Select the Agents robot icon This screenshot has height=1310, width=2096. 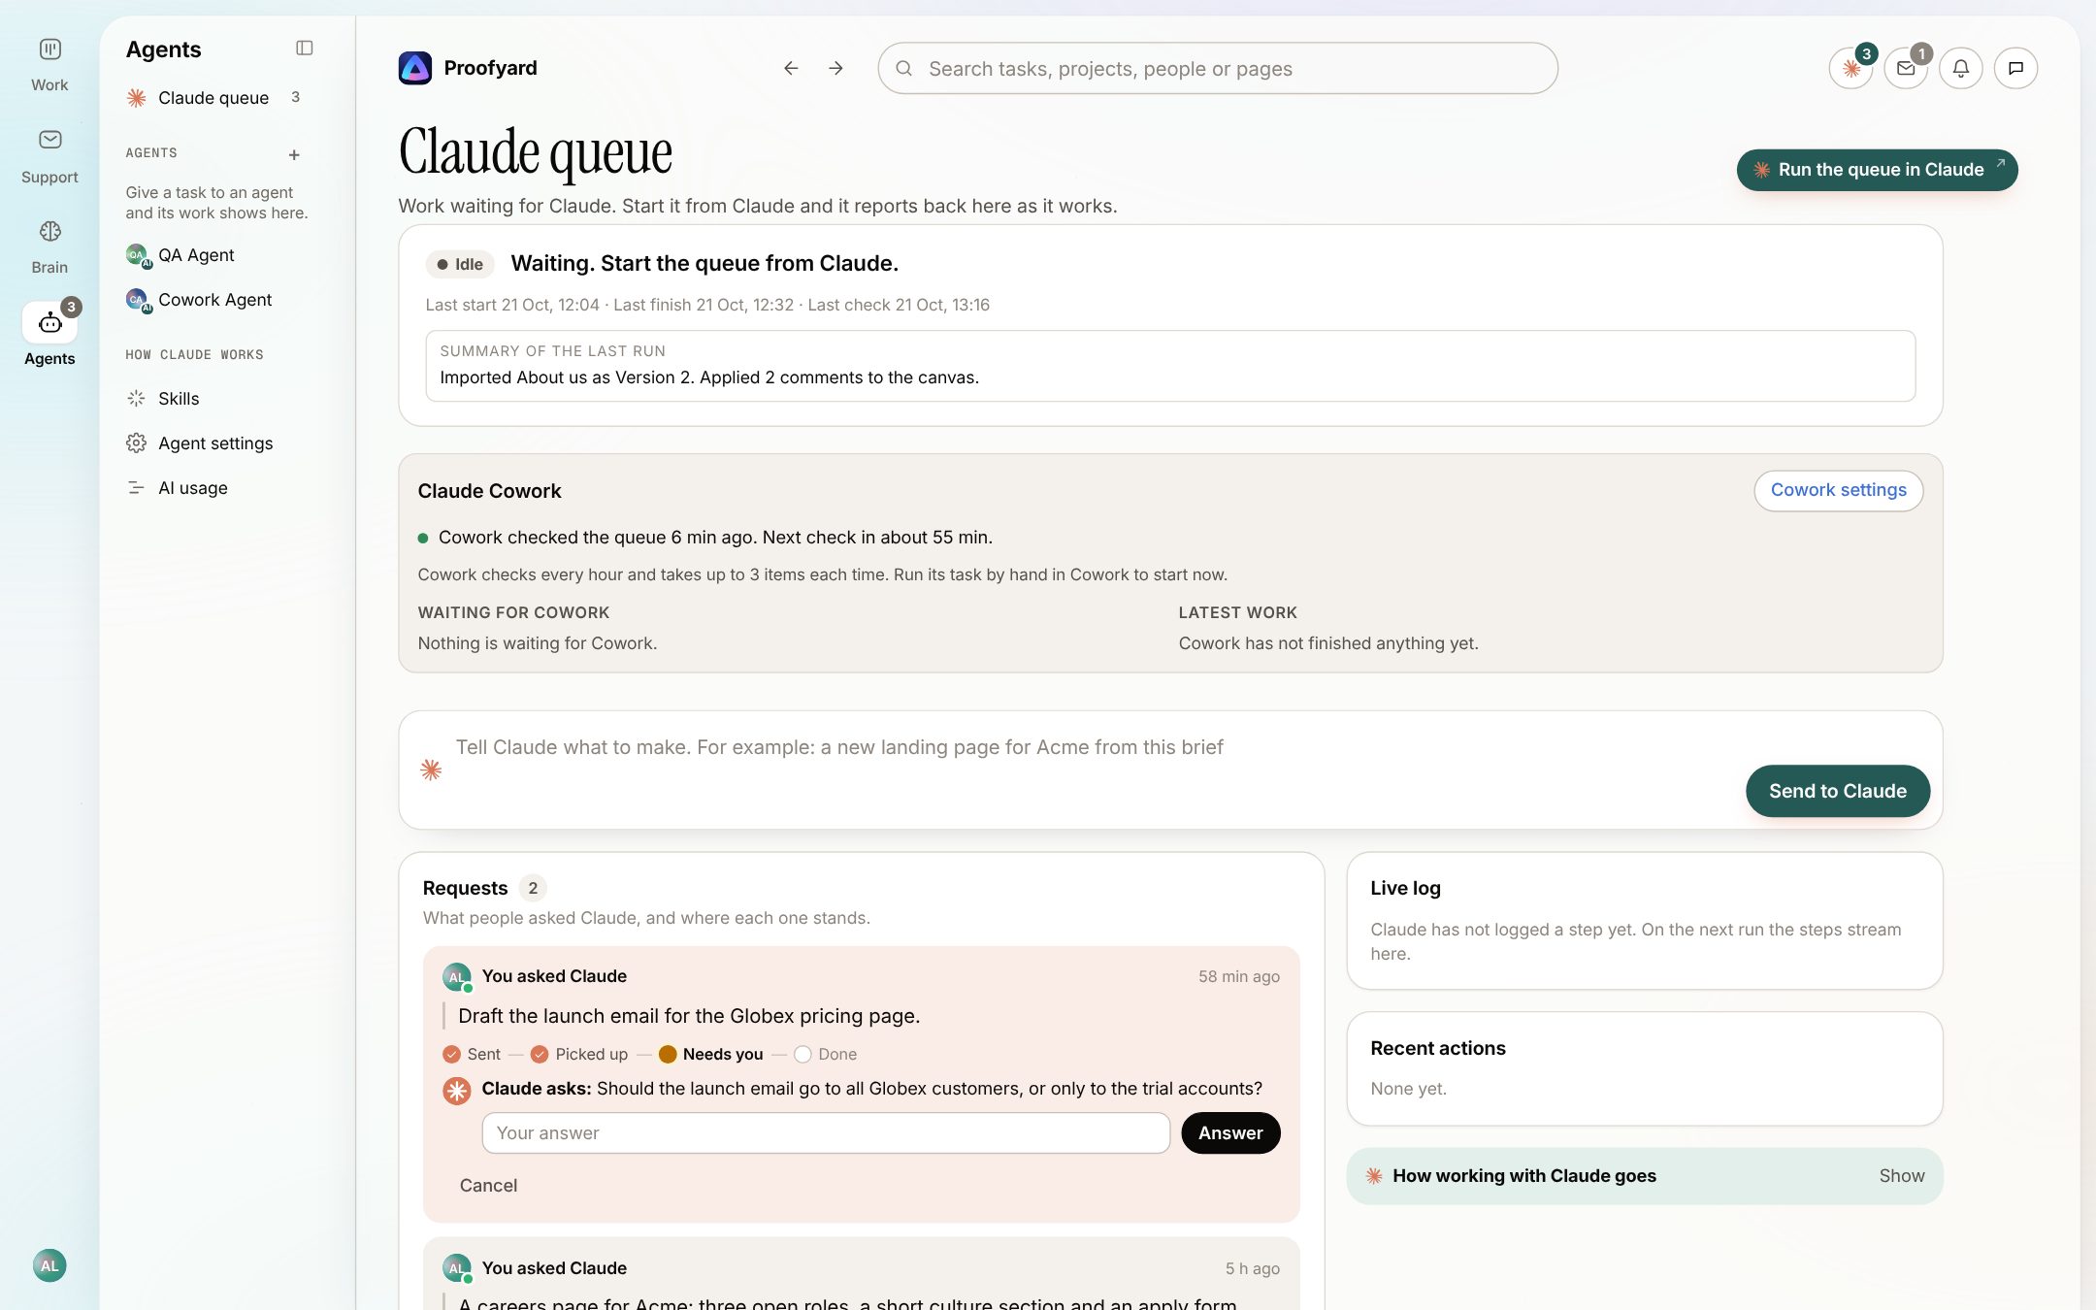point(49,323)
